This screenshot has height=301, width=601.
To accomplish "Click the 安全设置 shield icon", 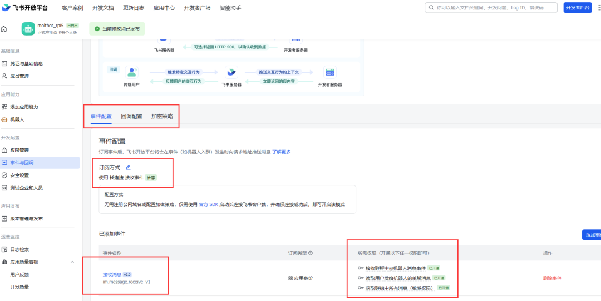I will [x=4, y=175].
